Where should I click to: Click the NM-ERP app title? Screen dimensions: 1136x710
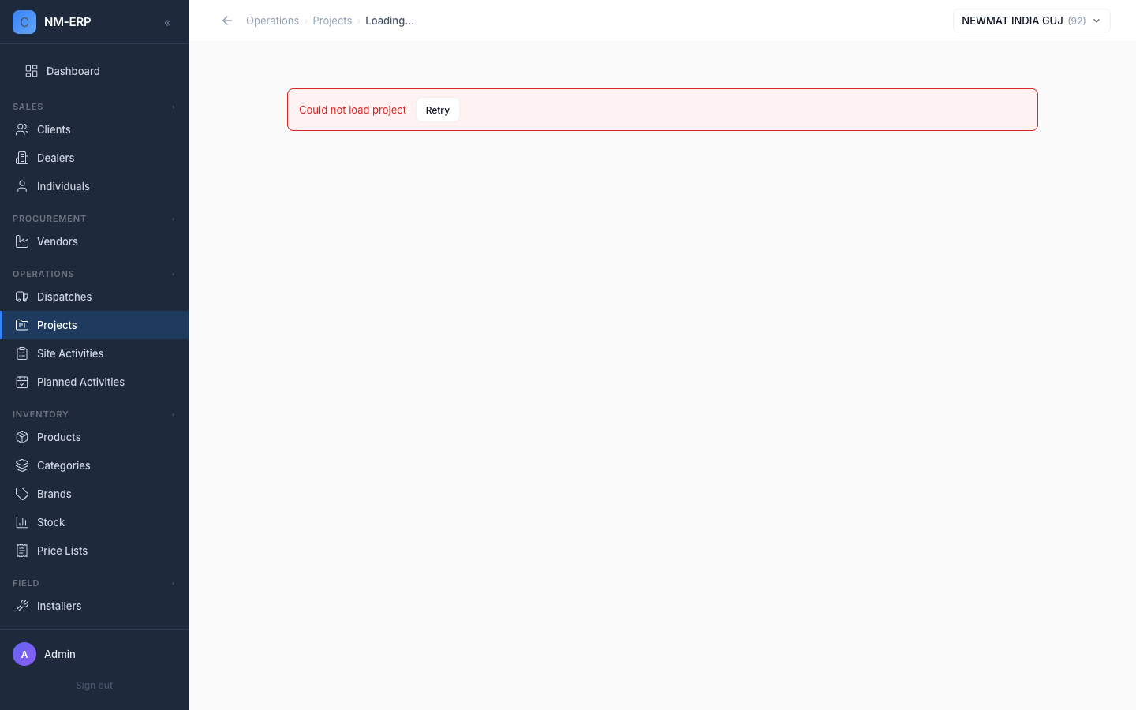(68, 22)
